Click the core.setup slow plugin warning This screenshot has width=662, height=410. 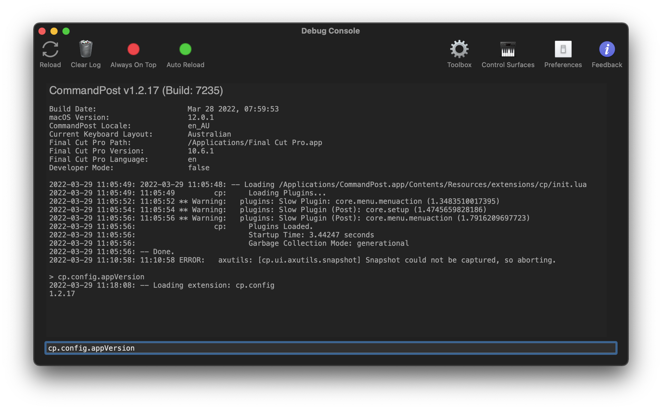pos(268,210)
